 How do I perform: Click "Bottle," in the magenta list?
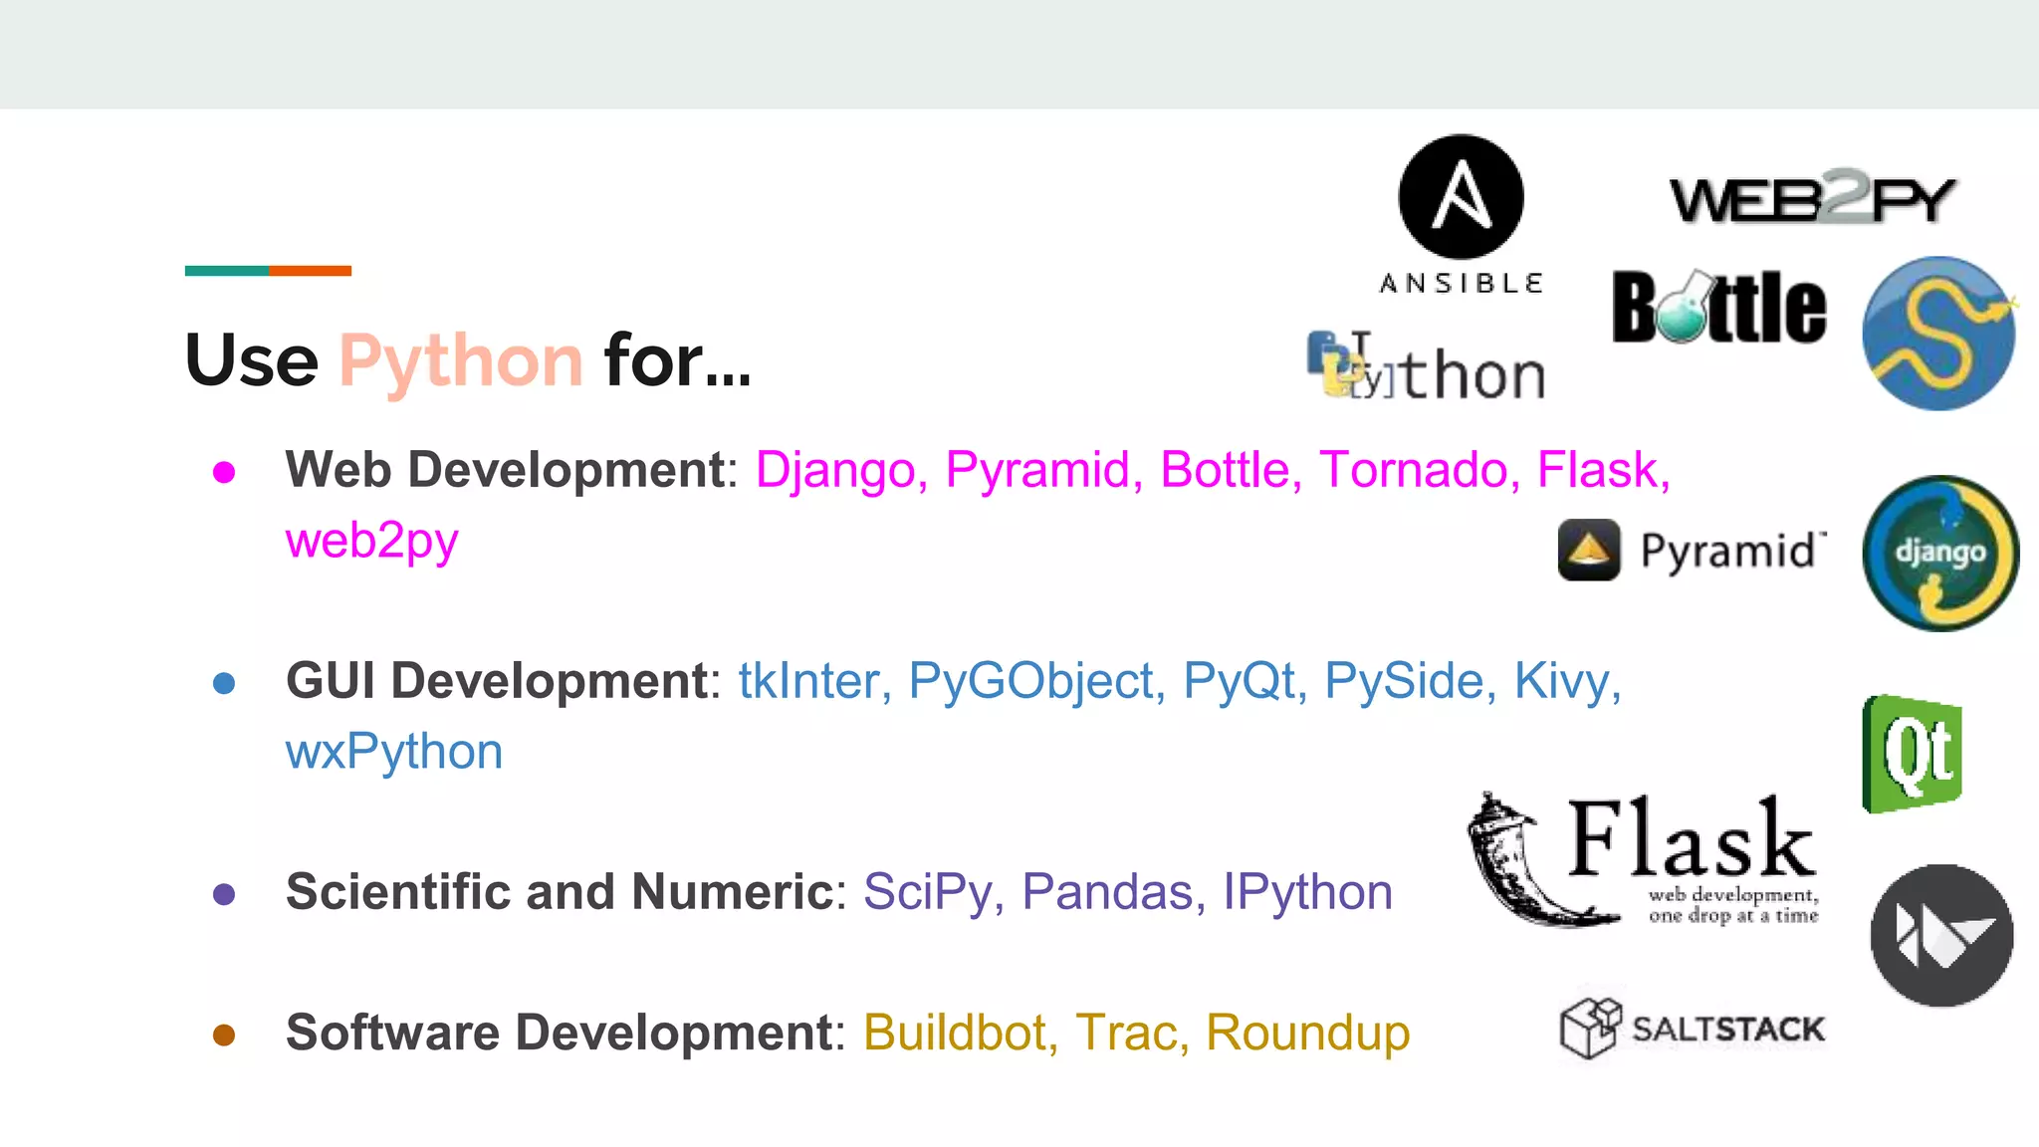pos(1231,470)
